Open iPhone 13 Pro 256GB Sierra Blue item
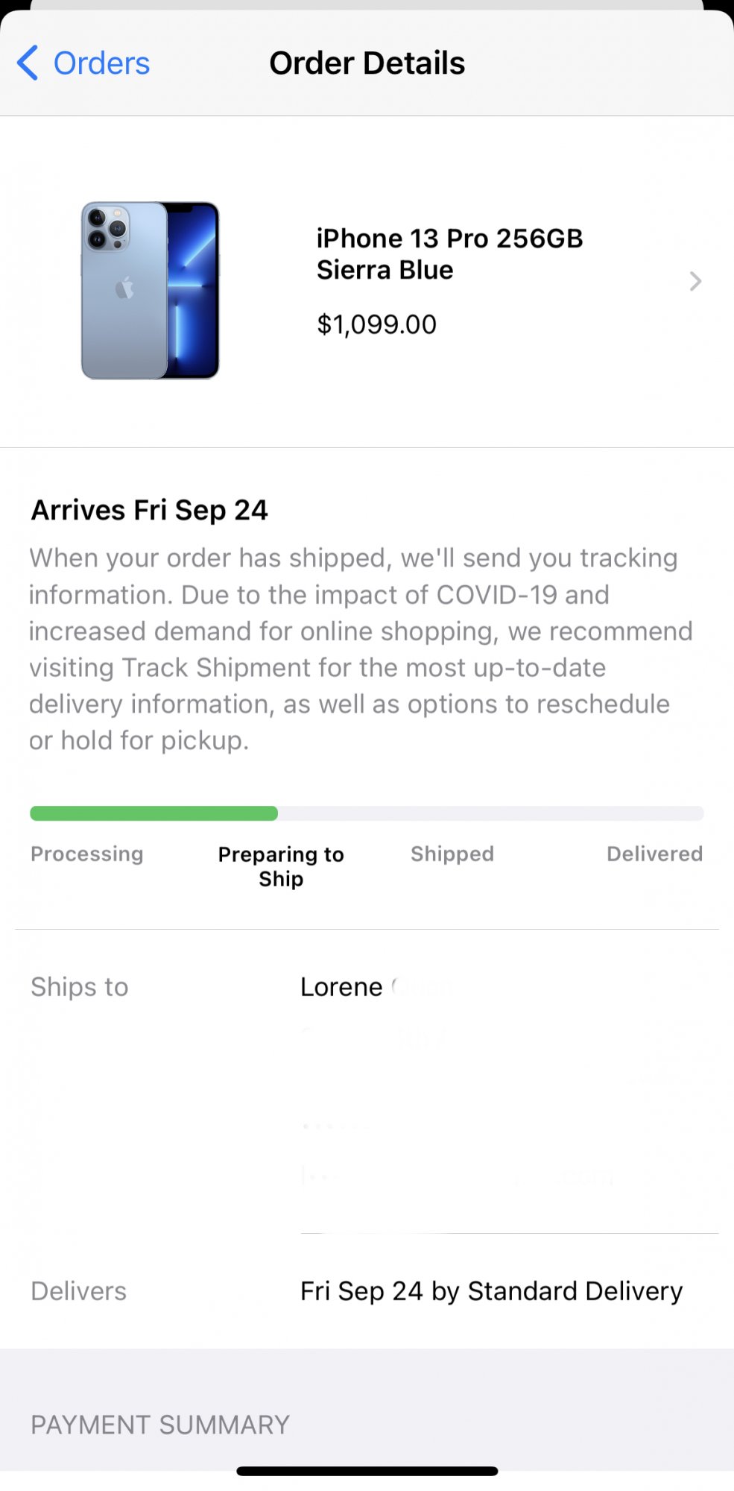The width and height of the screenshot is (734, 1491). click(x=449, y=253)
